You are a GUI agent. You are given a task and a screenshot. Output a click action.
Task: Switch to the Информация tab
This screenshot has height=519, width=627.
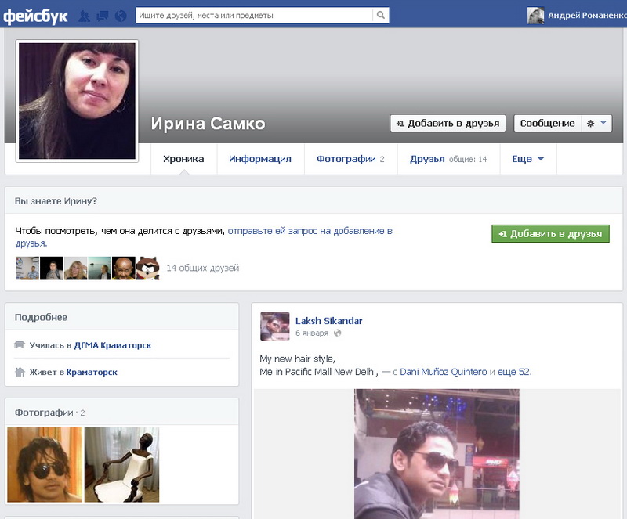coord(260,159)
